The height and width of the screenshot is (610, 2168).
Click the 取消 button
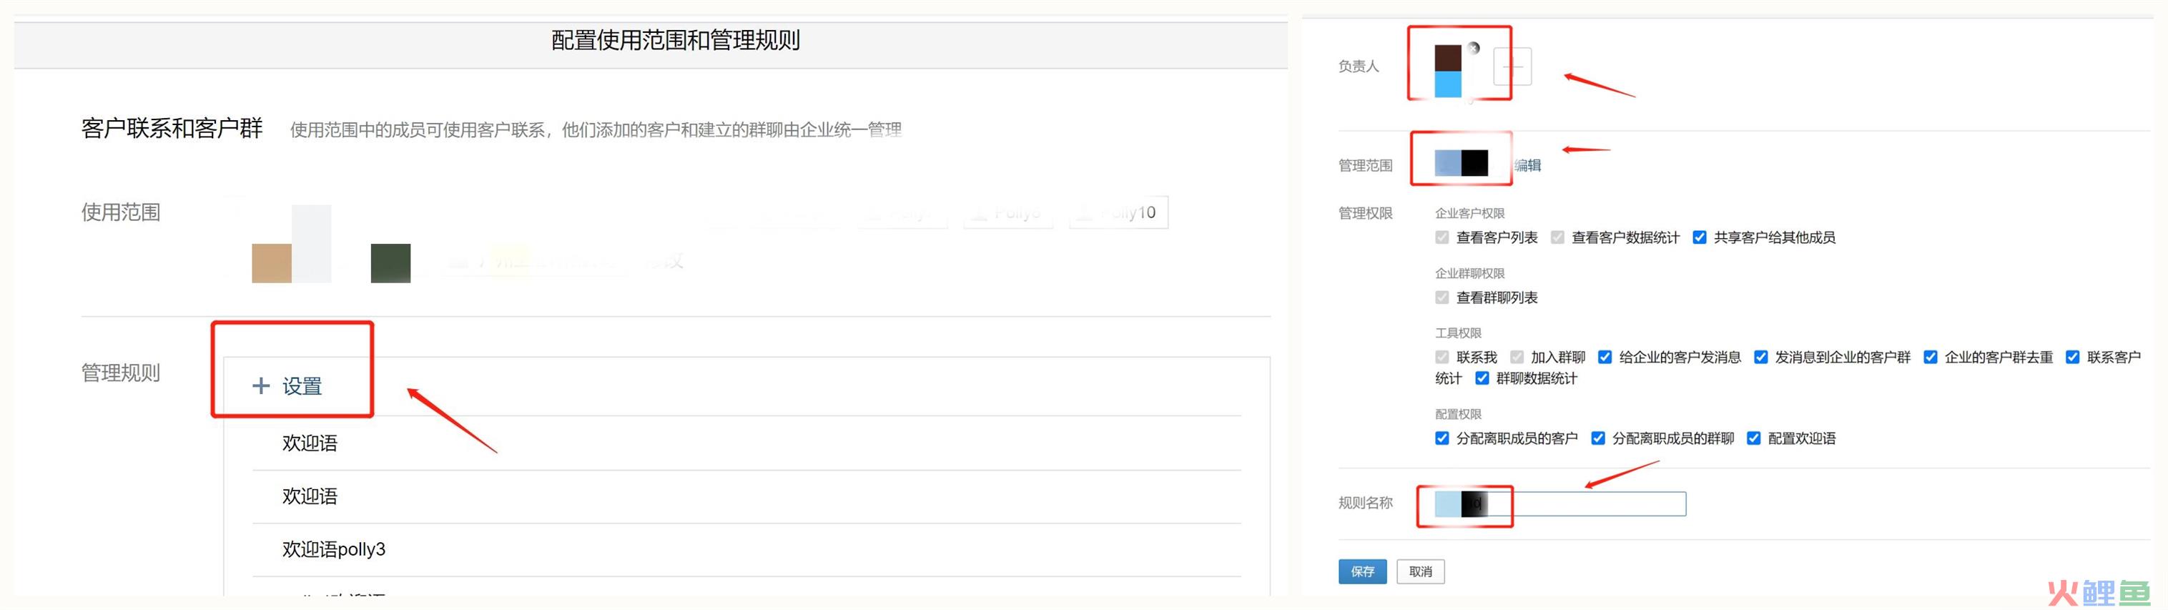(x=1421, y=571)
